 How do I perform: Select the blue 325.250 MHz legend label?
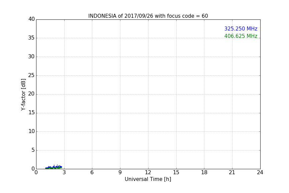241,28
